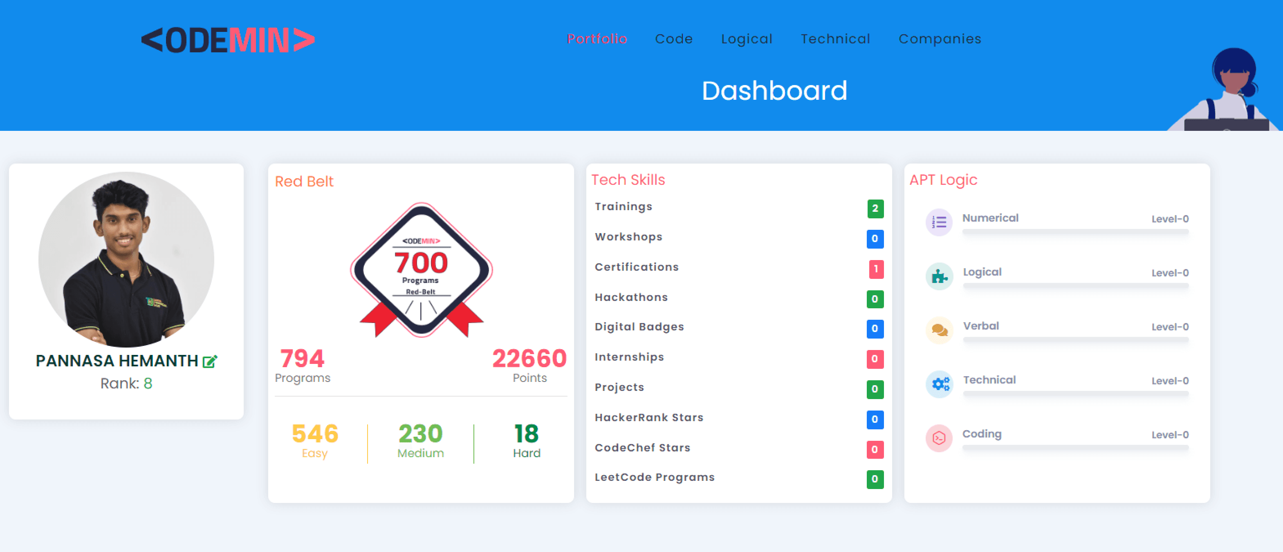
Task: Click the 700 Programs Red-Belt badge
Action: [421, 269]
